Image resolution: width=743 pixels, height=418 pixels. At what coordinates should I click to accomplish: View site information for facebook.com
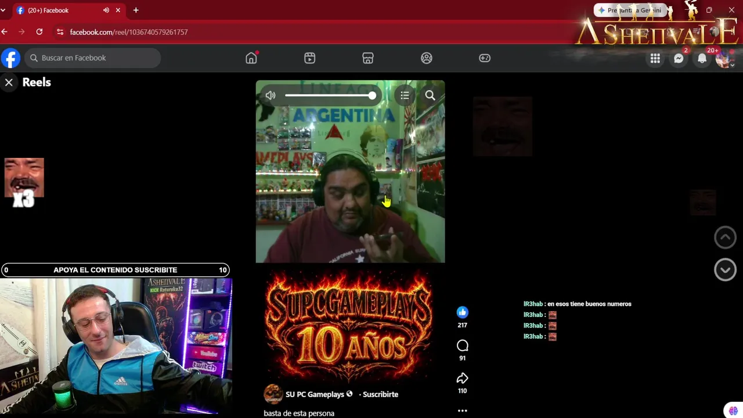(60, 32)
